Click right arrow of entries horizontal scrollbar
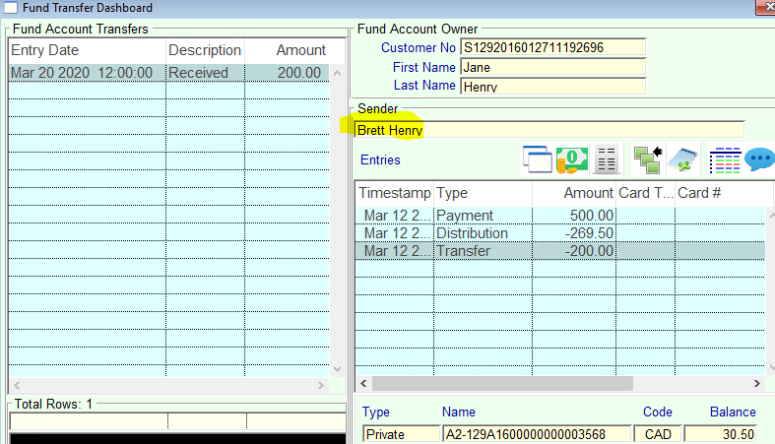This screenshot has width=775, height=444. (x=756, y=383)
